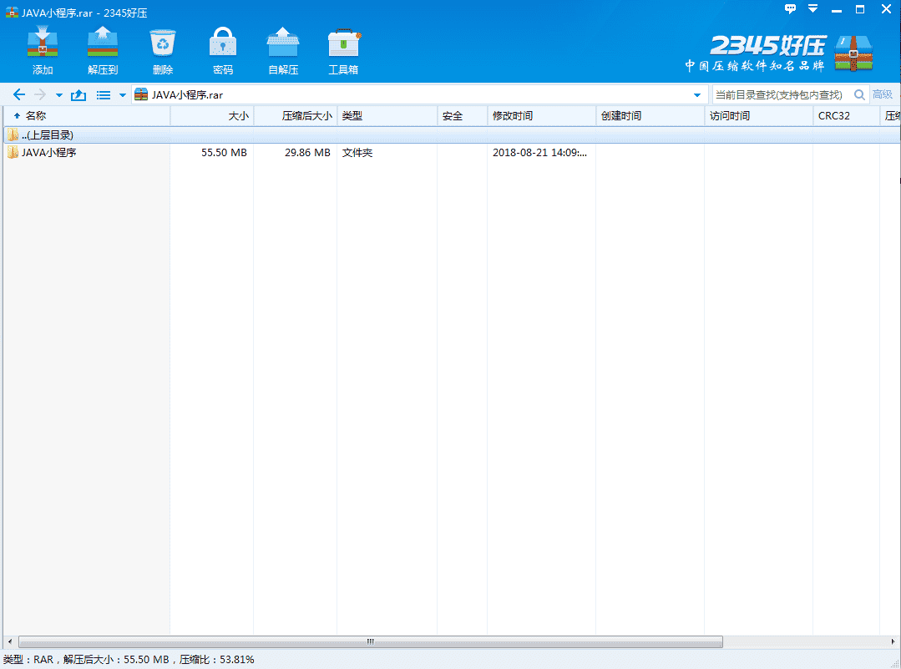The width and height of the screenshot is (901, 669).
Task: Open the view mode dropdown arrow
Action: [122, 94]
